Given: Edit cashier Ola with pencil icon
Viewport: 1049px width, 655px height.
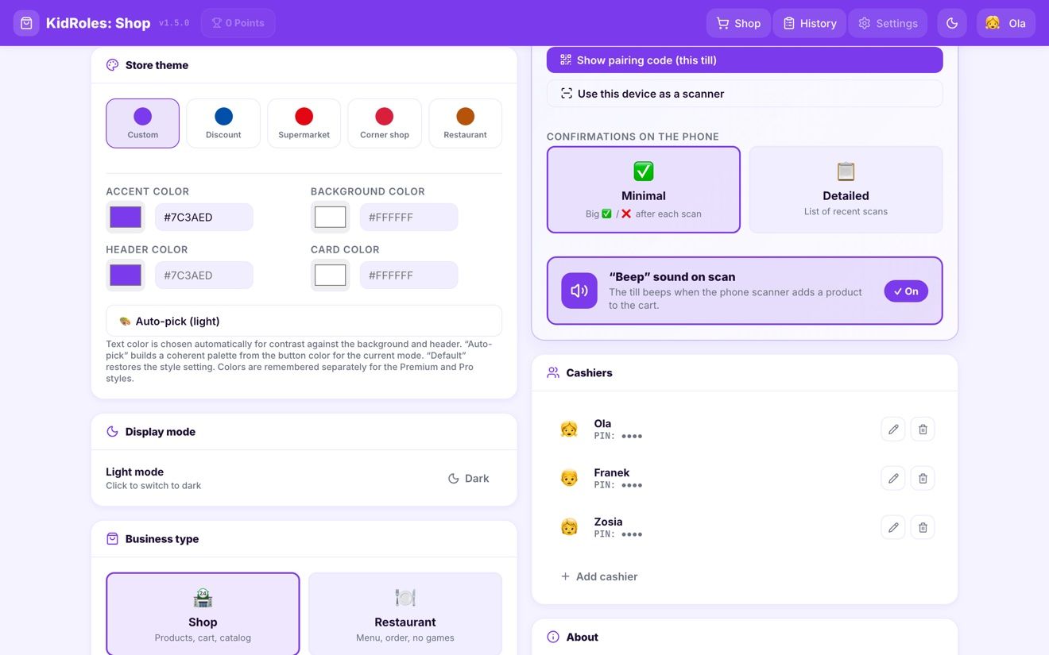Looking at the screenshot, I should (x=893, y=429).
